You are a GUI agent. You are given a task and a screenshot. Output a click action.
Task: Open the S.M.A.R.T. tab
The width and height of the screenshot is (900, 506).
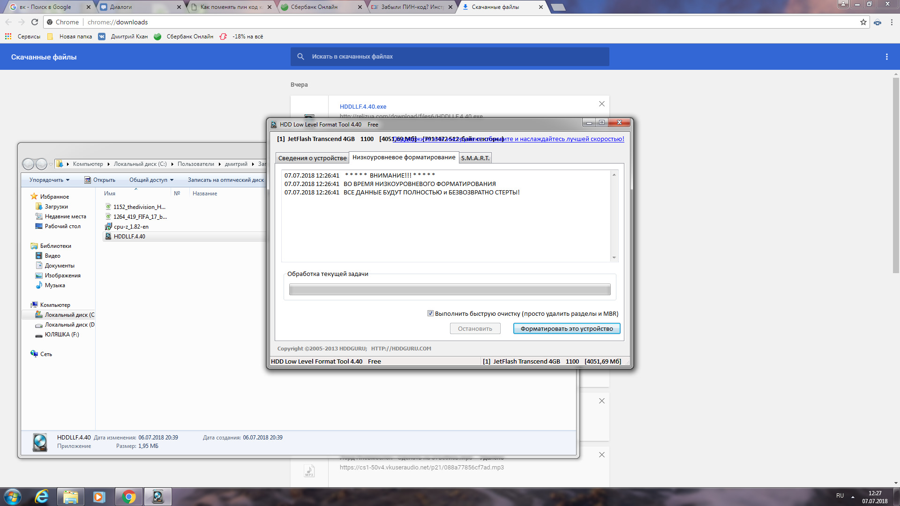tap(475, 158)
